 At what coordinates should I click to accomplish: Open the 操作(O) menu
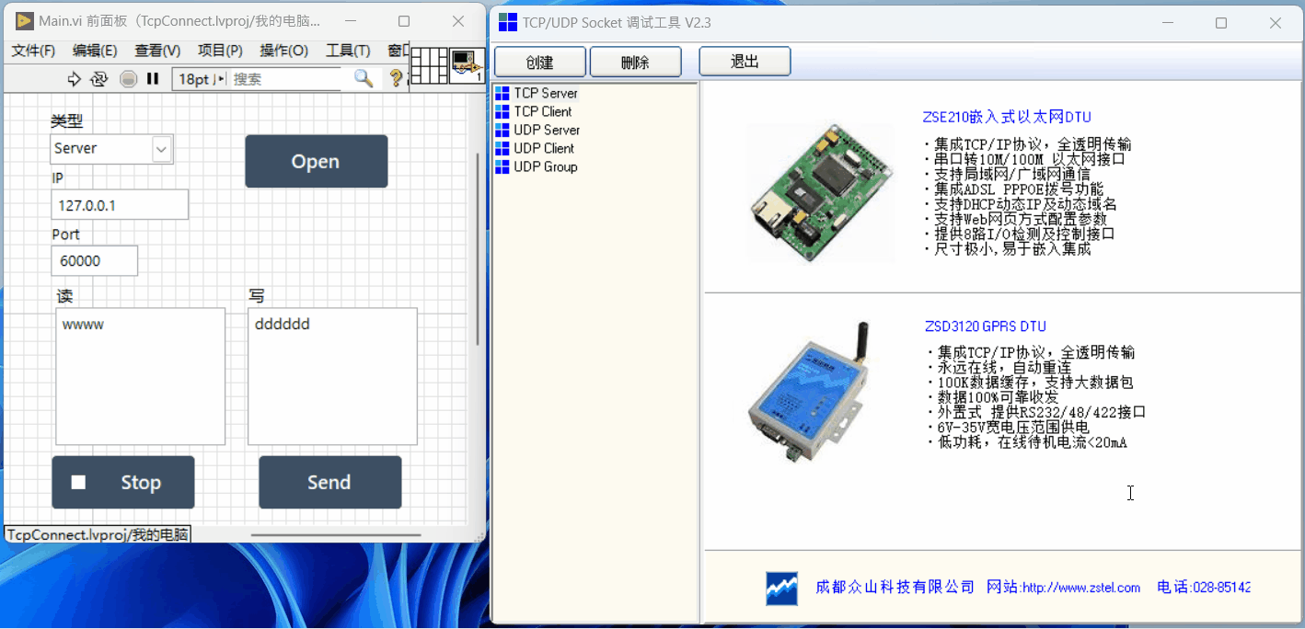coord(283,51)
